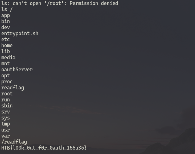The height and width of the screenshot is (154, 195).
Task: Click the 'ls /' command line
Action: pyautogui.click(x=7, y=9)
